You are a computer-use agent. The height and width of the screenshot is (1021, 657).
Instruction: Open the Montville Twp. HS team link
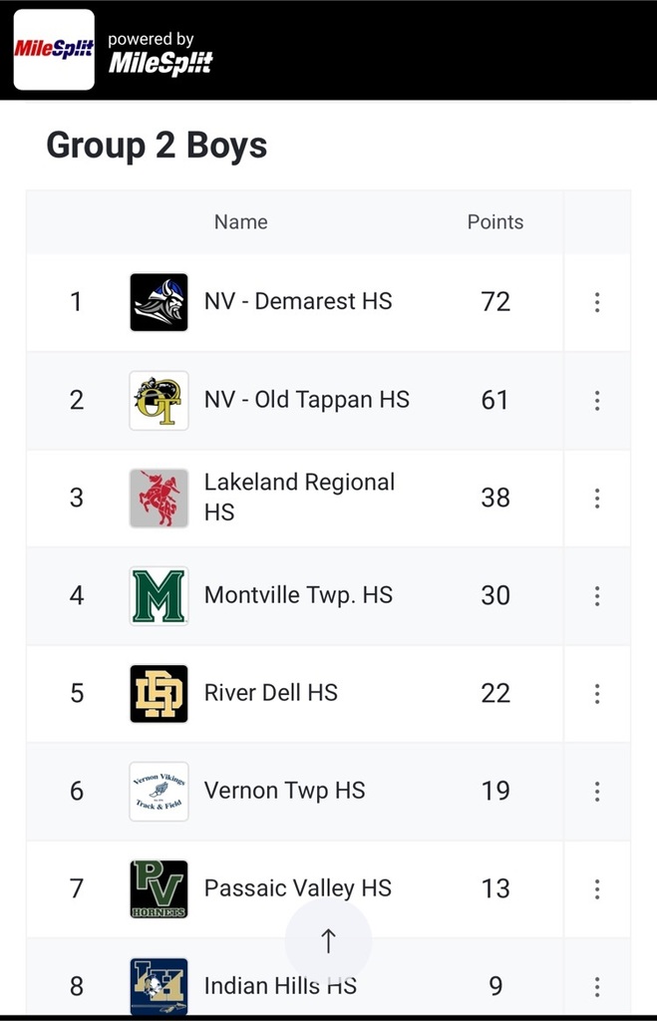(298, 595)
